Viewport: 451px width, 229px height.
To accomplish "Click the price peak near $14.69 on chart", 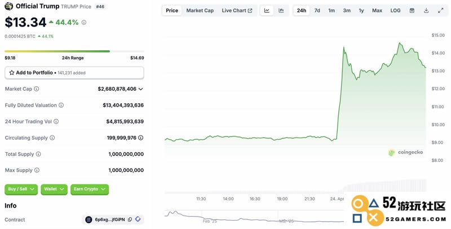I will (x=400, y=43).
